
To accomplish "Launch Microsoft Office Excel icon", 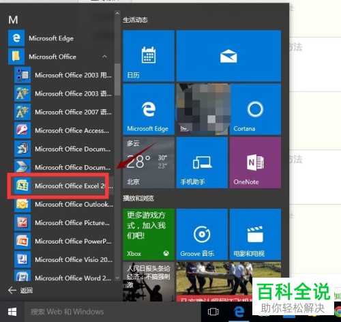I will [x=23, y=186].
